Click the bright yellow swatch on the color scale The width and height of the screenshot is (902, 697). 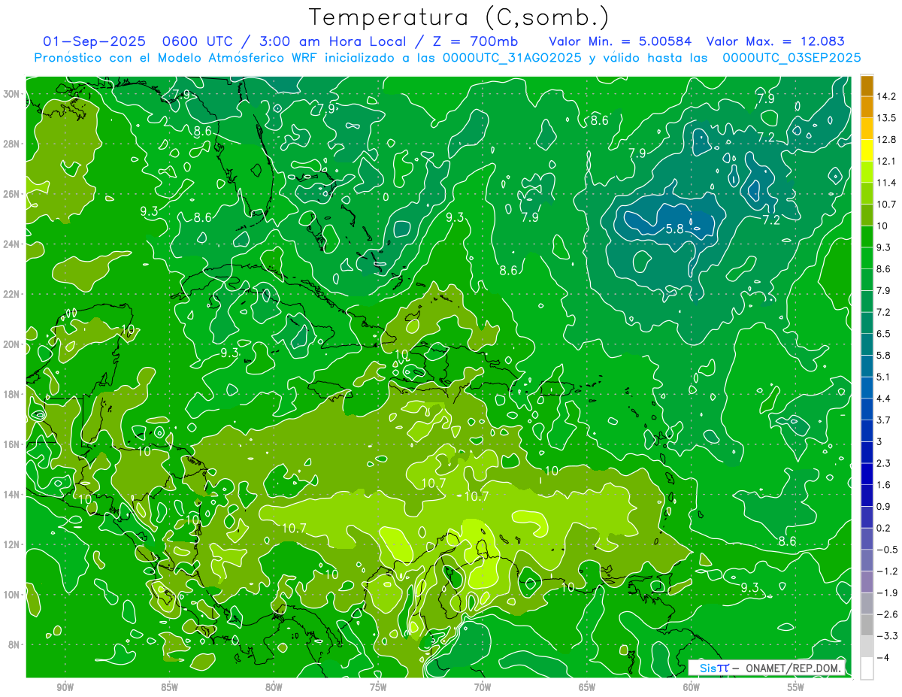(x=867, y=150)
